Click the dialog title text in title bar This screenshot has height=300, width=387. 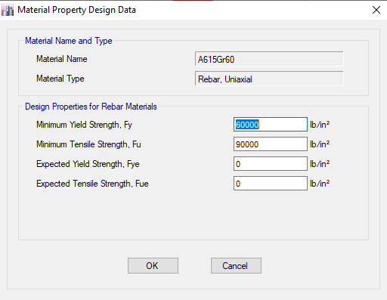pyautogui.click(x=76, y=10)
